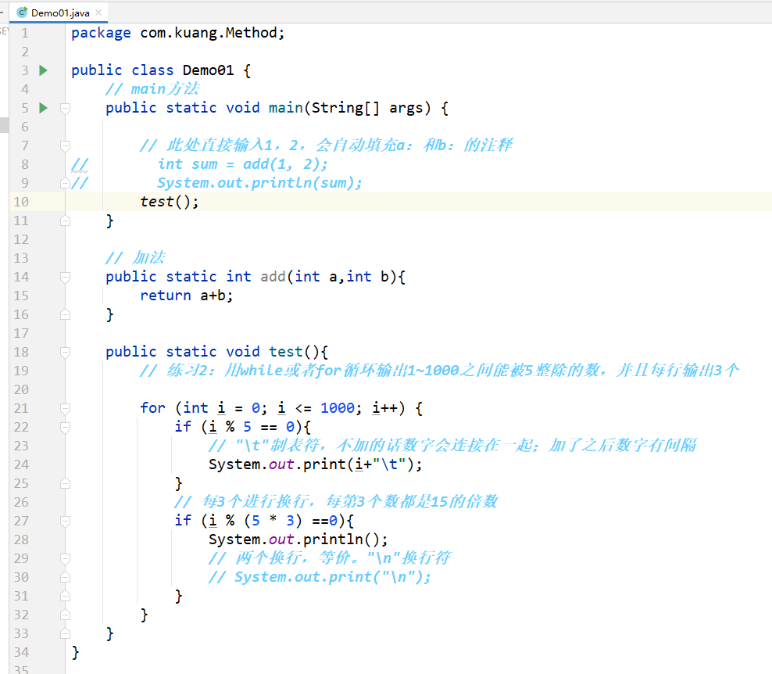Collapse second if block fold marker on line 27
This screenshot has height=674, width=772.
(65, 521)
